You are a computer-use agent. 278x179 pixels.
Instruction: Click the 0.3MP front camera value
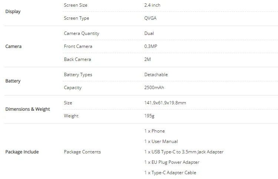tap(151, 46)
